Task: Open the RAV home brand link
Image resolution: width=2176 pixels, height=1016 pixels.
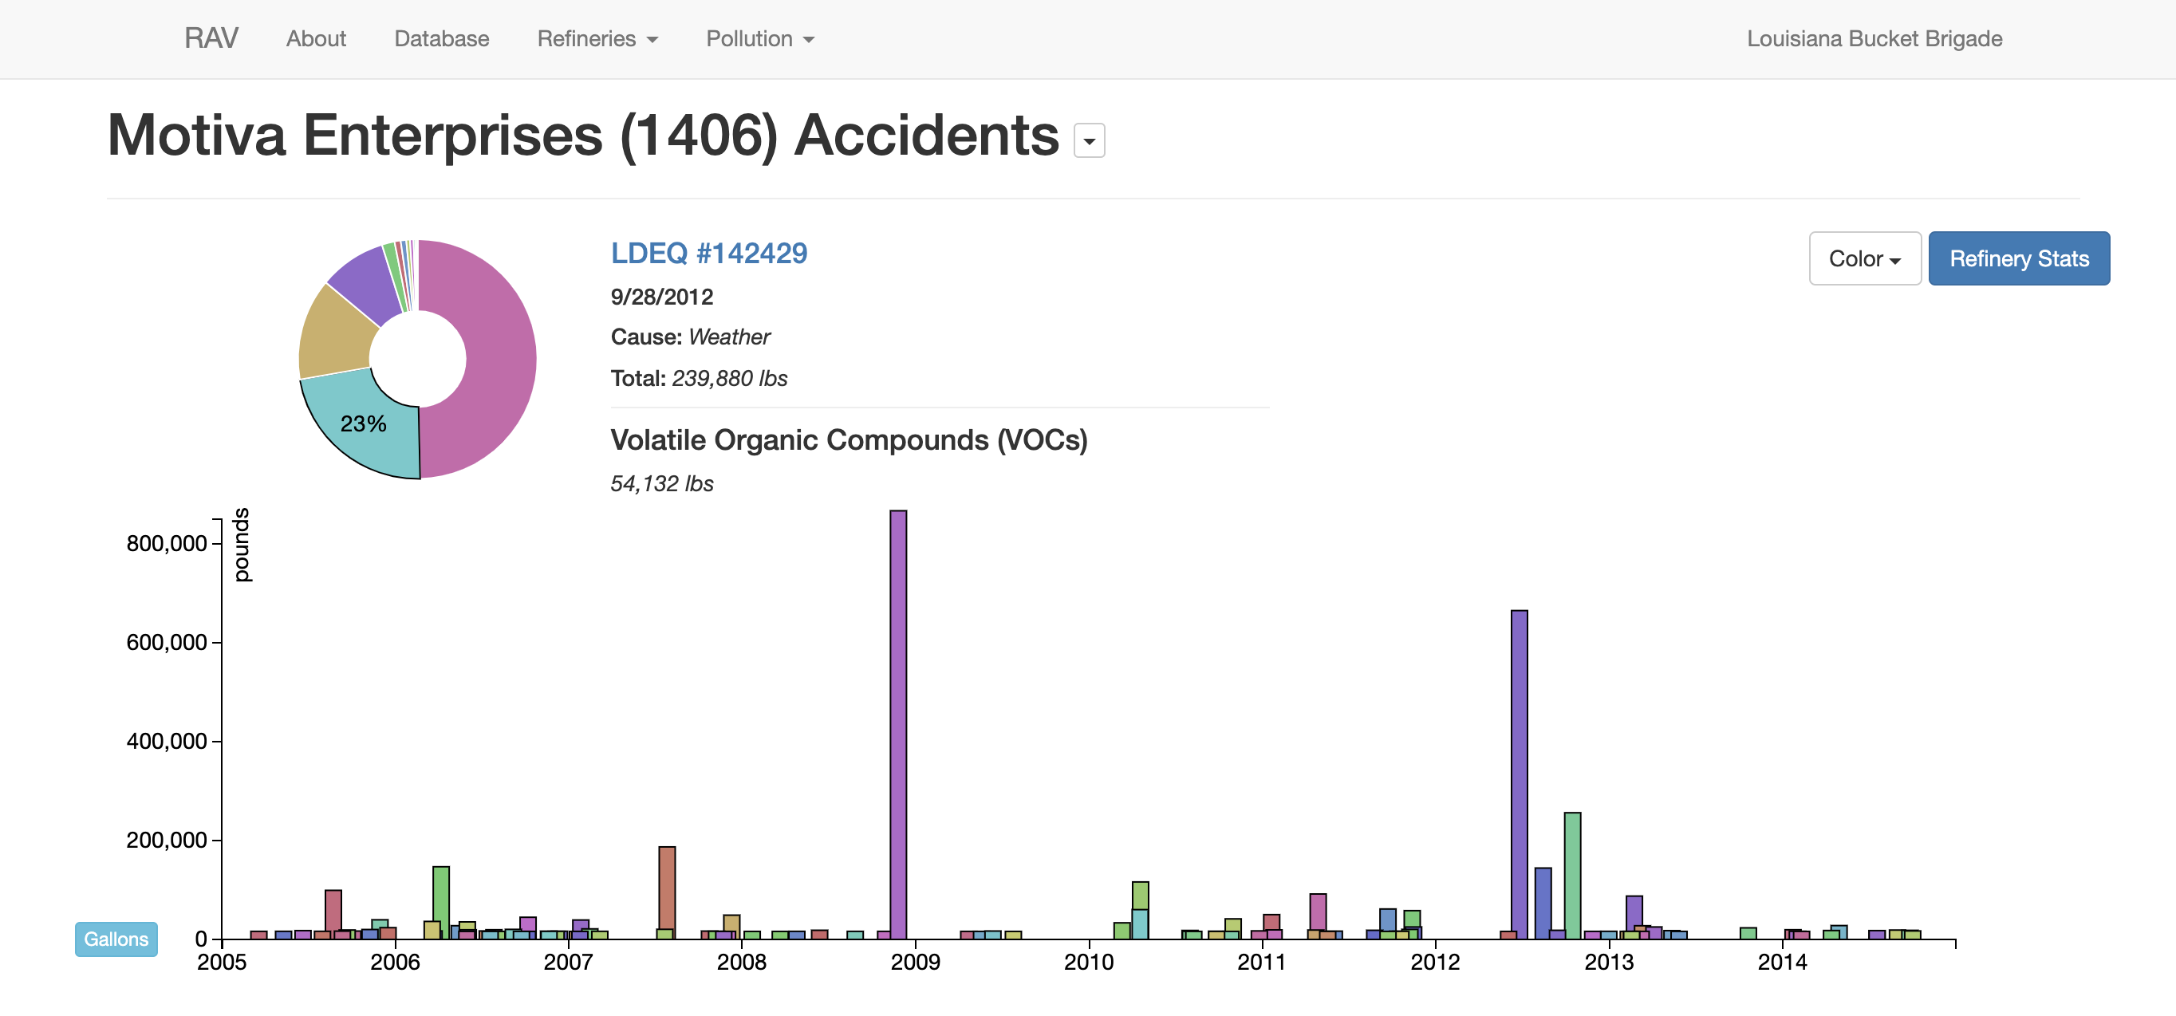Action: 211,39
